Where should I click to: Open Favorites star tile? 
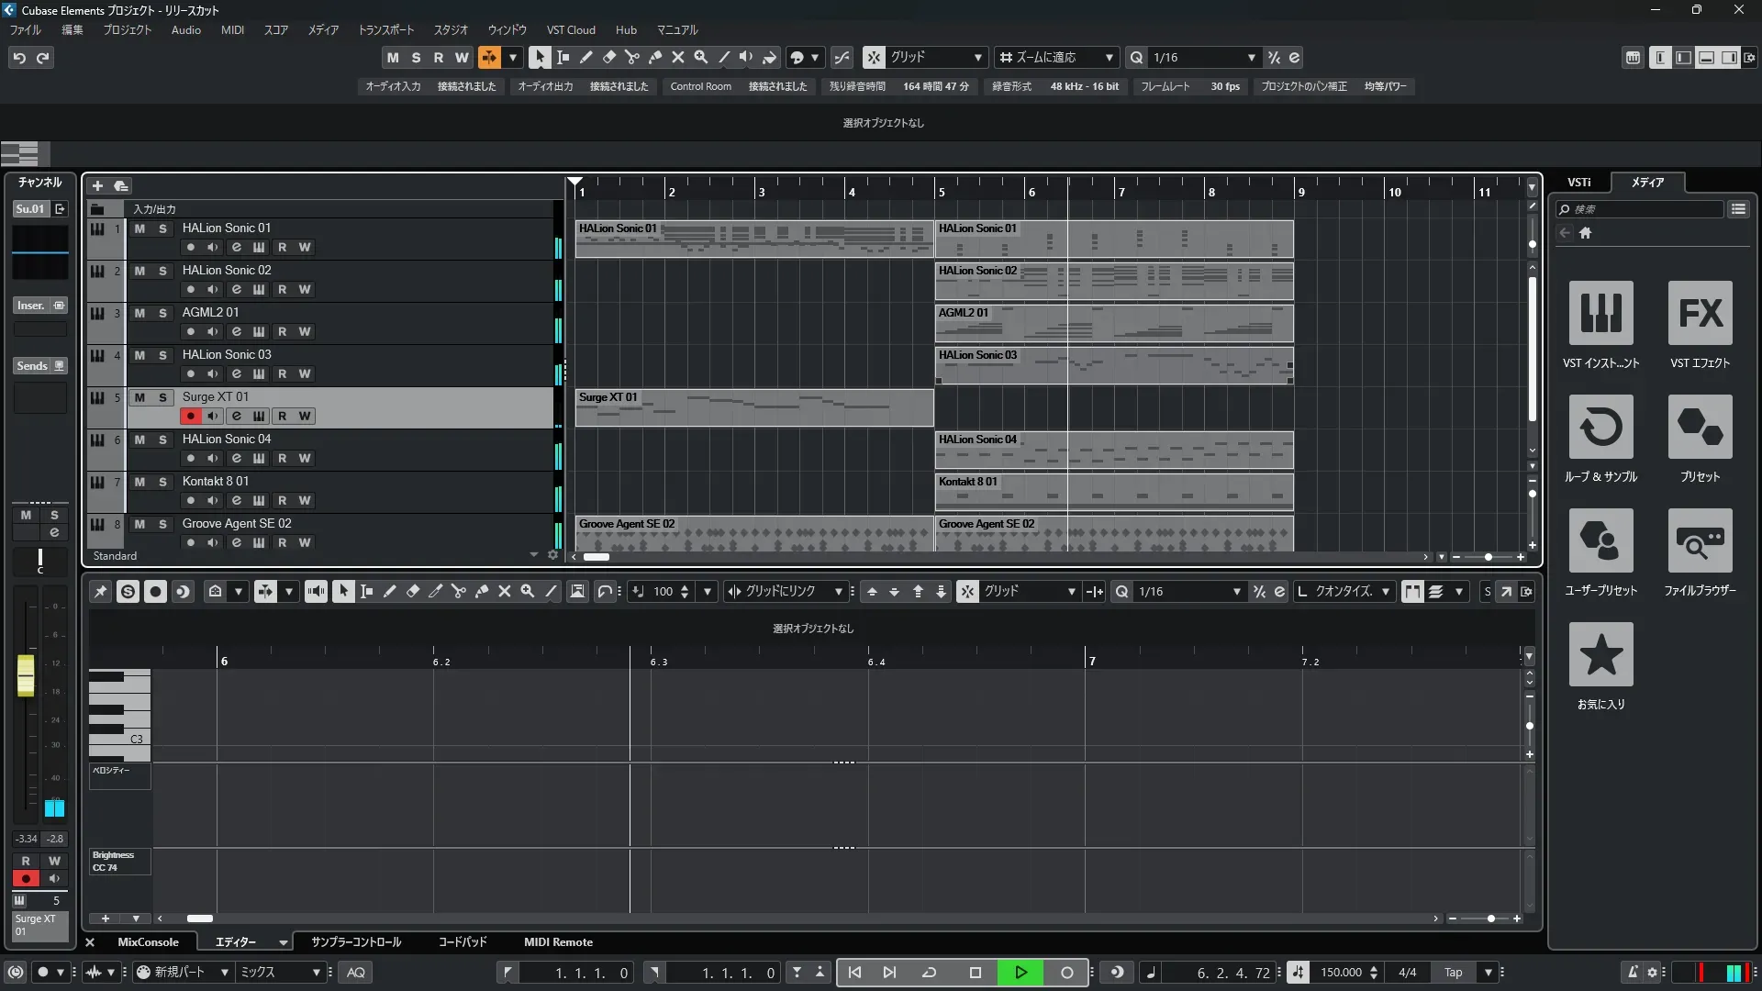point(1600,655)
